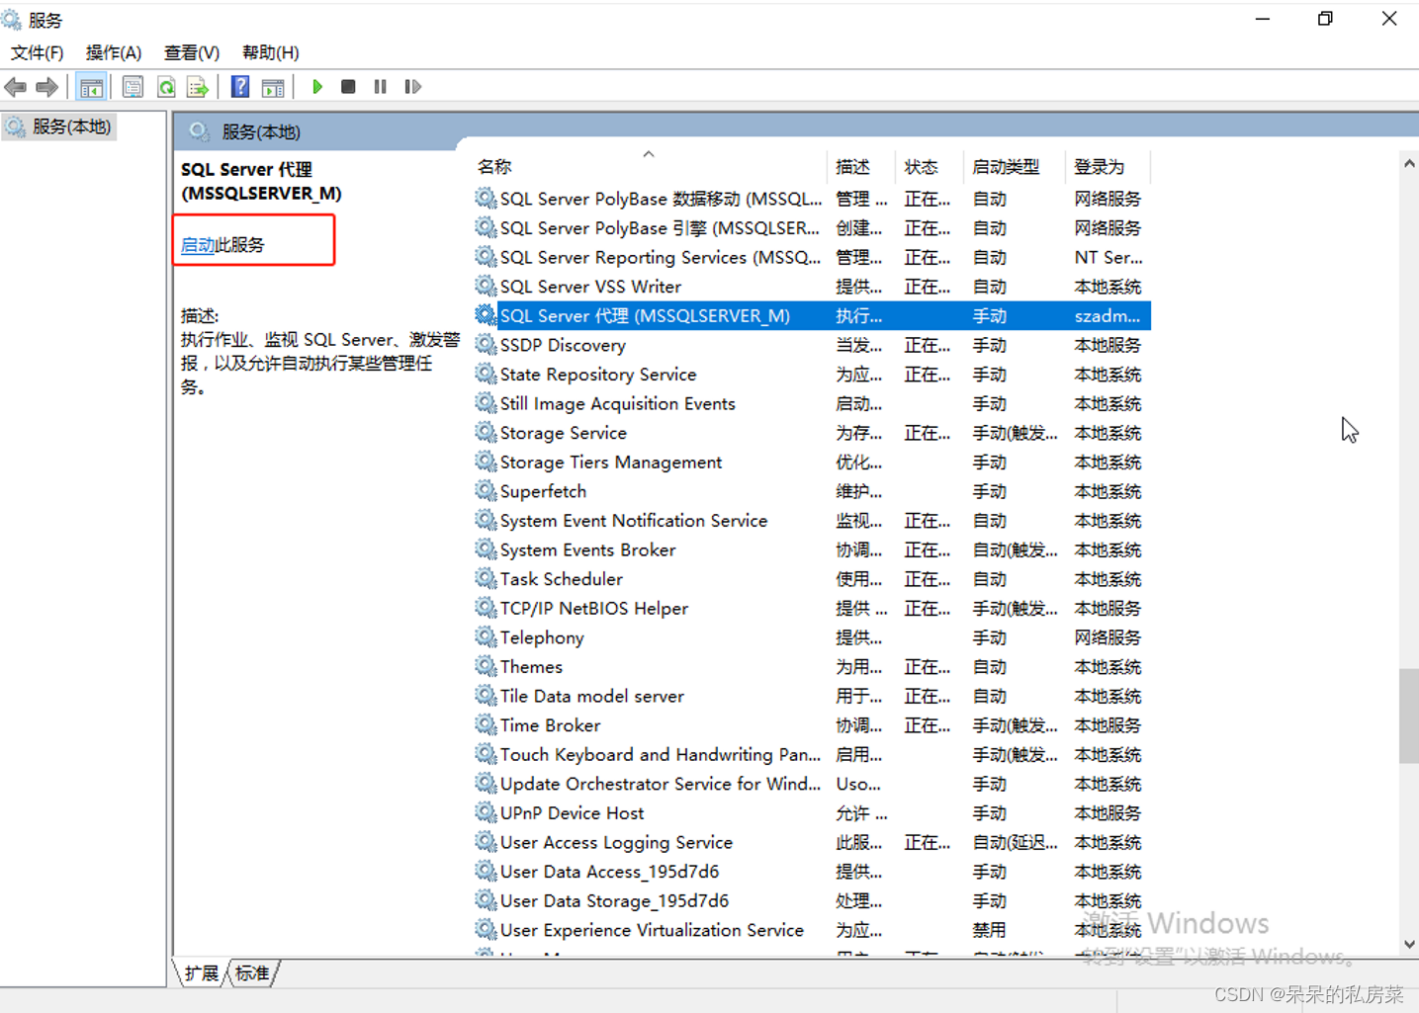
Task: Select Still Image Acquisition Events row
Action: point(811,403)
